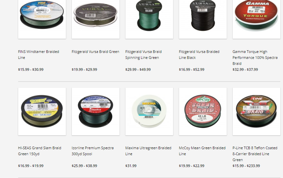283x178 pixels.
Task: Open HI-SEAS Grand Slam Braid Green 150yd link
Action: pos(40,151)
